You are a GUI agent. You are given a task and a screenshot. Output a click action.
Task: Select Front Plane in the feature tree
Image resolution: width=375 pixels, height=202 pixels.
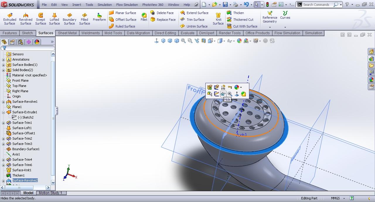click(20, 81)
